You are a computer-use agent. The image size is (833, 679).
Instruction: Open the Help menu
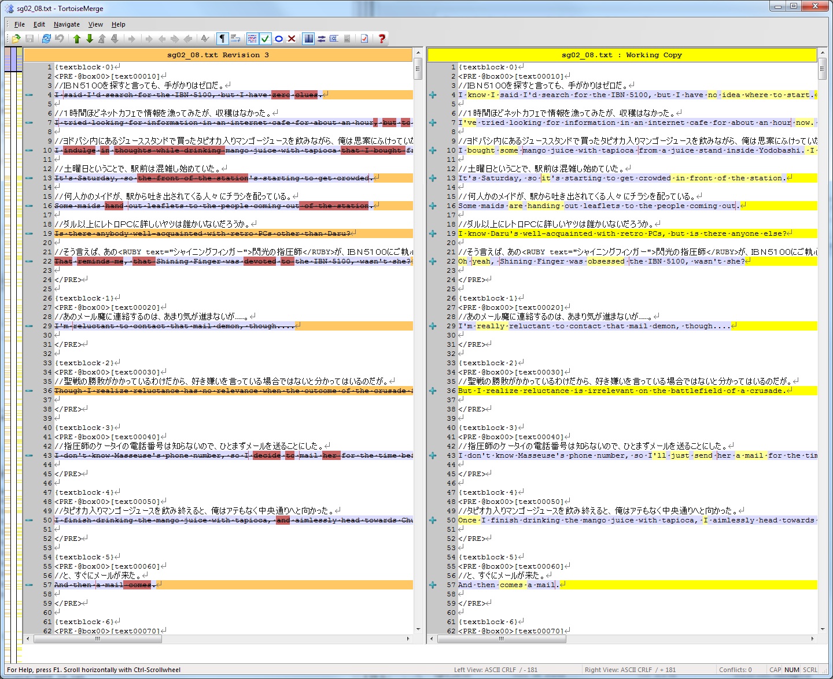coord(119,24)
